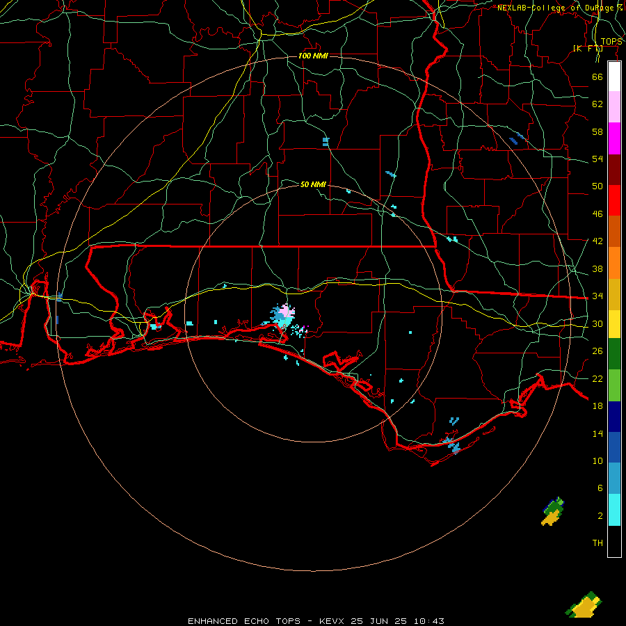Select the cyan legend swatch
This screenshot has width=626, height=626.
[614, 510]
